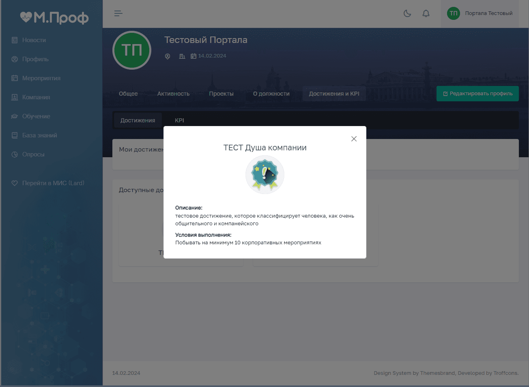Select the KPI sub-tab

pos(179,120)
